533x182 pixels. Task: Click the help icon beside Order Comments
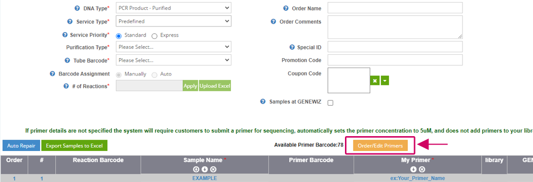pos(273,22)
